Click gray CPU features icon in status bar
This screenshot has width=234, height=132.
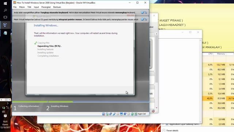coord(128,114)
